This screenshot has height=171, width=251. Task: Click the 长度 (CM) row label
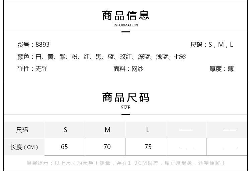[24, 147]
